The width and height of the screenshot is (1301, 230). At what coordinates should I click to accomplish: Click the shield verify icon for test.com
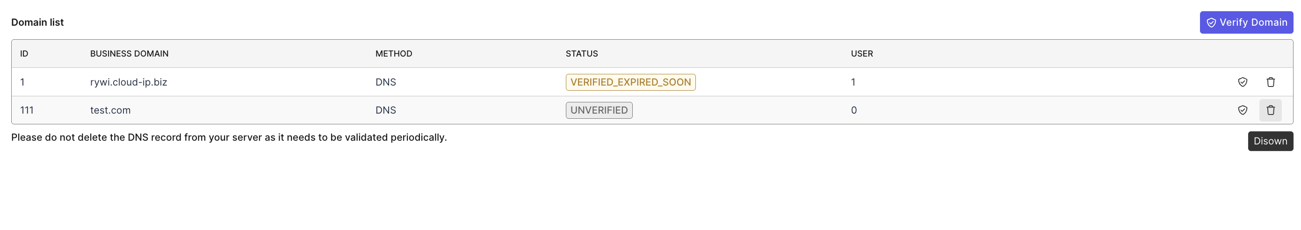click(1243, 110)
